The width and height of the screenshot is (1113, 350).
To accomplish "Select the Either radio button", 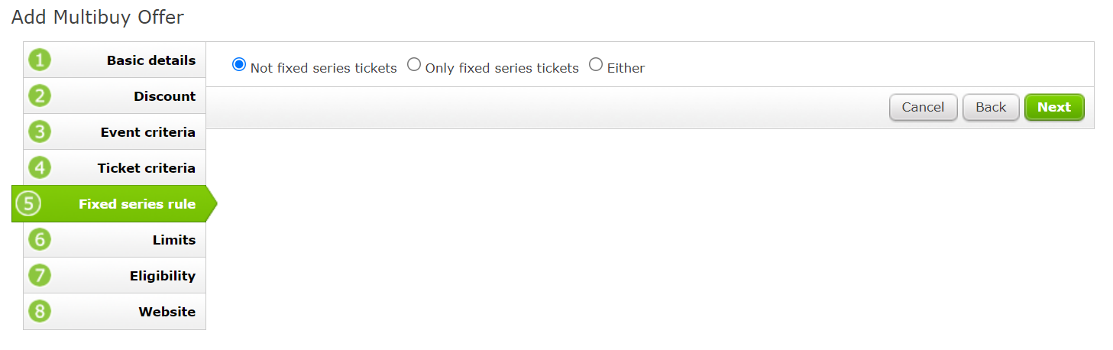I will point(596,65).
